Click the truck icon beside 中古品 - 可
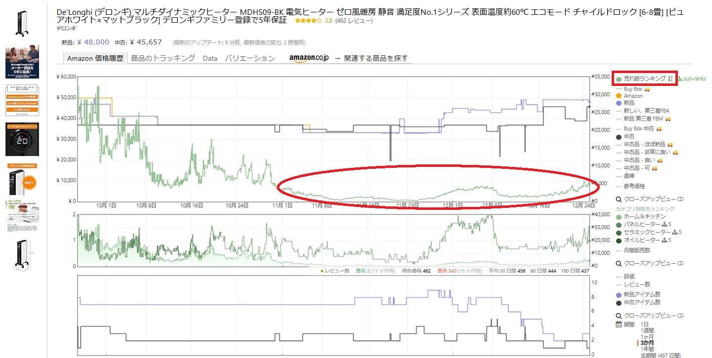This screenshot has width=712, height=358. pyautogui.click(x=655, y=168)
